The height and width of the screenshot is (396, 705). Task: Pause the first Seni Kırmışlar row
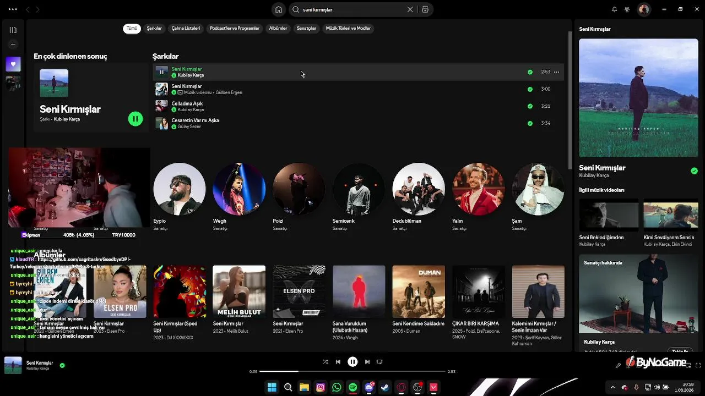click(161, 71)
